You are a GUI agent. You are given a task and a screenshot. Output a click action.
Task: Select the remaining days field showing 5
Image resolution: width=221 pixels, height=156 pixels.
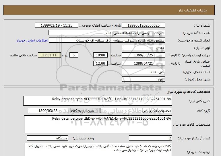(74, 55)
